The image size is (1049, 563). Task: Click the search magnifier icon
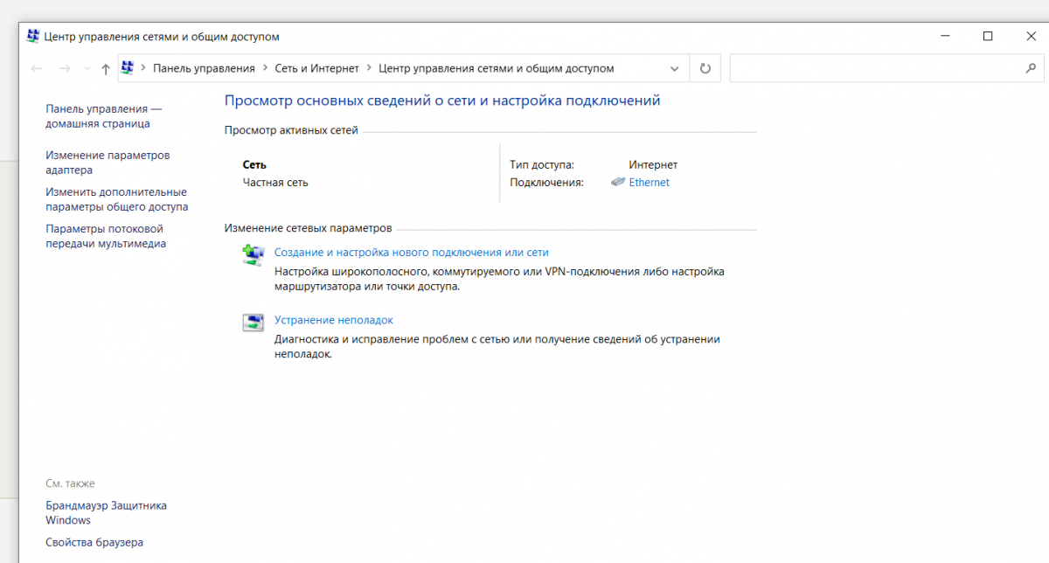pyautogui.click(x=1030, y=68)
